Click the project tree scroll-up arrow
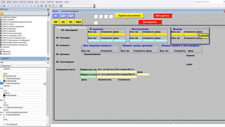Viewport: 225px width, 127px height. [x=48, y=17]
